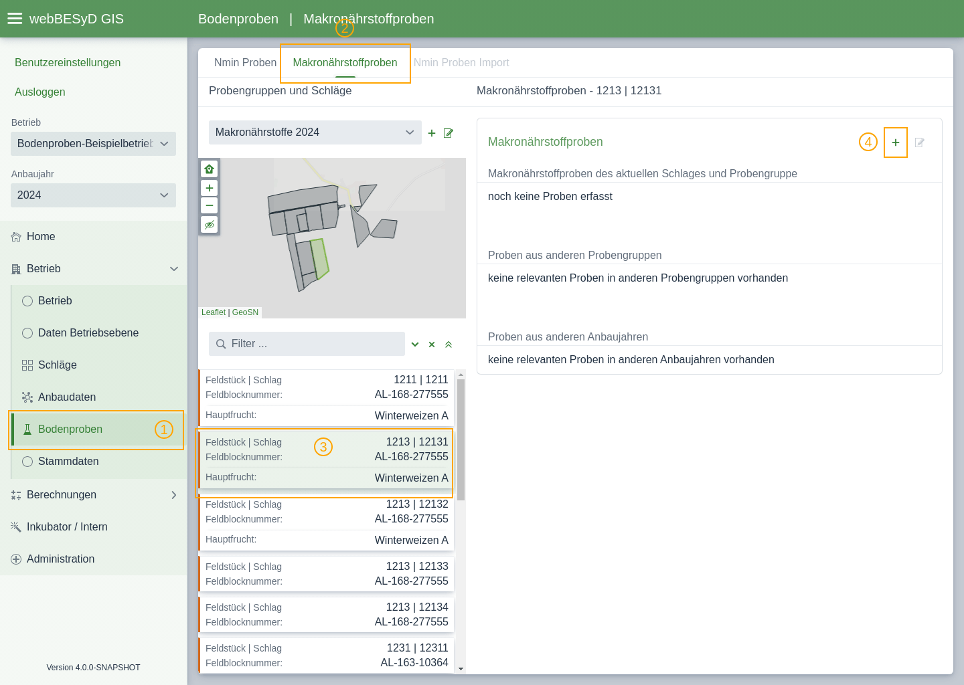964x685 pixels.
Task: Zoom in on the map
Action: pos(210,188)
